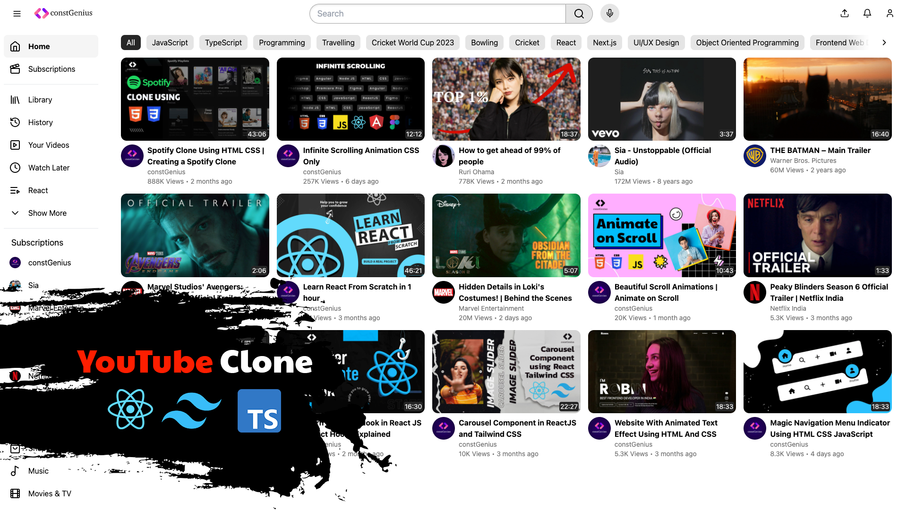This screenshot has height=510, width=907.
Task: Expand Show More in the sidebar
Action: pyautogui.click(x=47, y=213)
